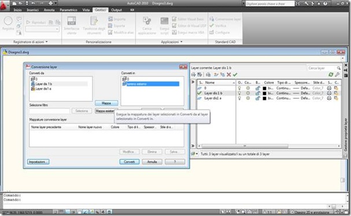The width and height of the screenshot is (351, 216).
Task: Click second new group filter icon
Action: coord(199,75)
